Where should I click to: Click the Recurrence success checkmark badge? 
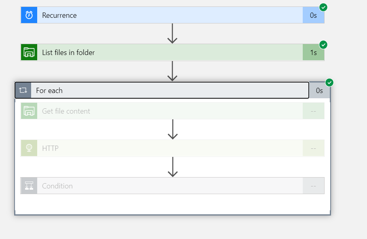coord(323,7)
